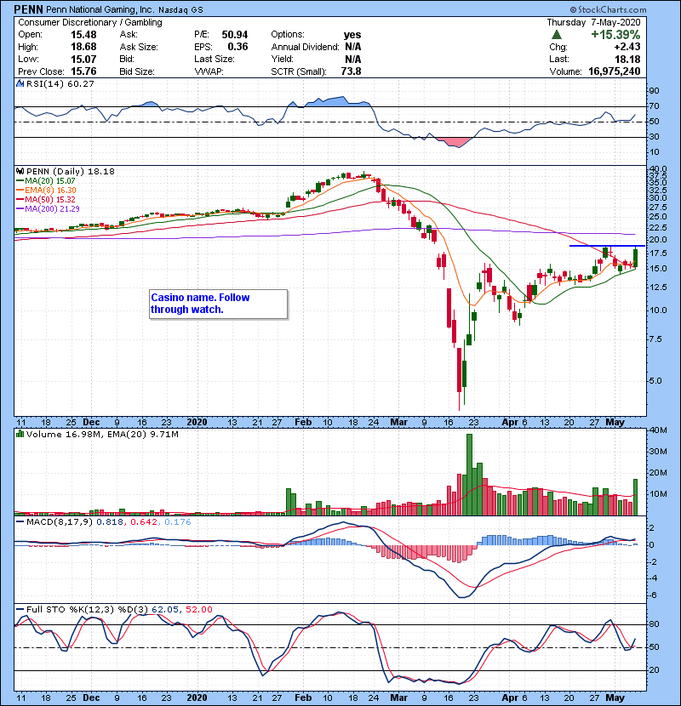681x706 pixels.
Task: Click the tallest green volume bar
Action: point(469,475)
